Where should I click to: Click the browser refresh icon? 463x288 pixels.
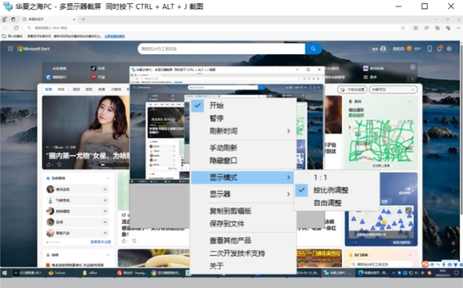click(x=16, y=28)
